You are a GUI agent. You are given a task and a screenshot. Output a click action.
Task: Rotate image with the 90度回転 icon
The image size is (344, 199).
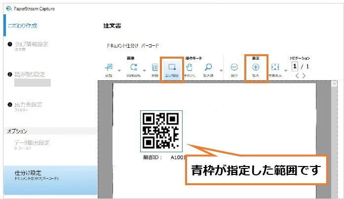(x=134, y=67)
